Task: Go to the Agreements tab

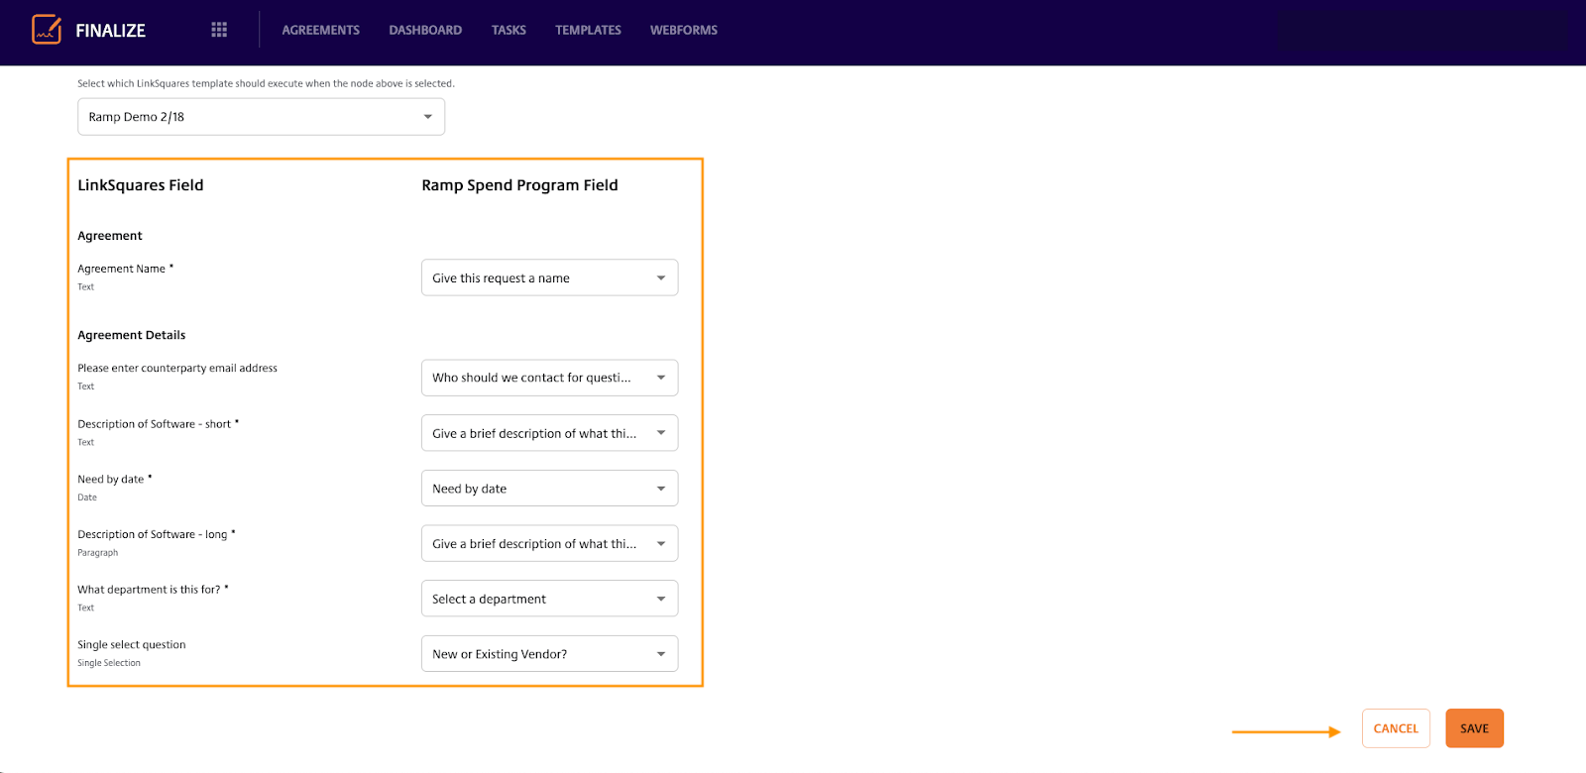Action: [x=320, y=30]
